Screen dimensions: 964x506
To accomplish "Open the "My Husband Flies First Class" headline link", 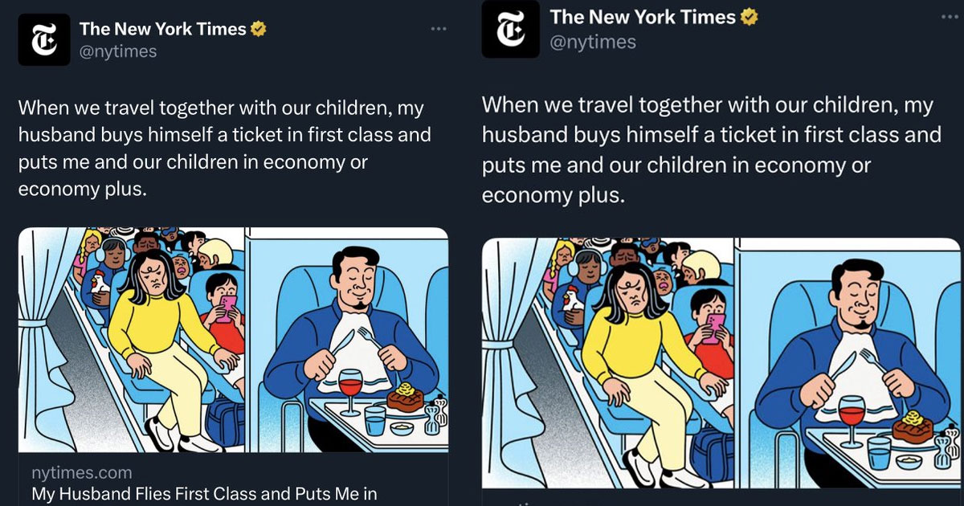I will (x=204, y=494).
